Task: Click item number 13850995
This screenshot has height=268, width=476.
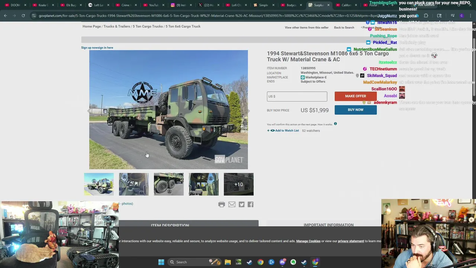Action: [308, 68]
